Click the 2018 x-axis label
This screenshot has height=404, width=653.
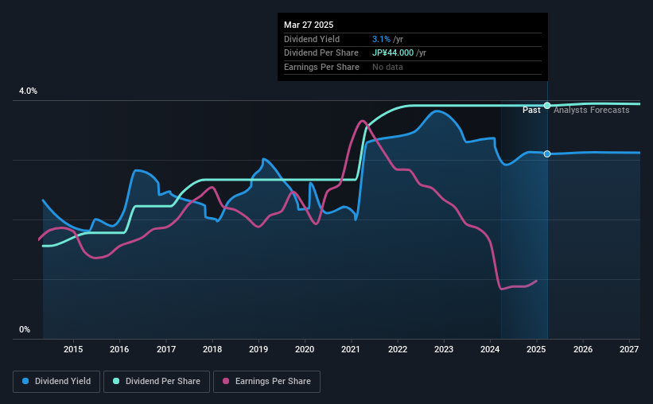pos(212,349)
